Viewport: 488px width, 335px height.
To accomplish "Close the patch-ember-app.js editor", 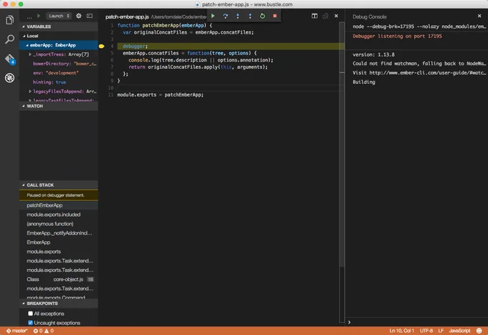I will [337, 16].
